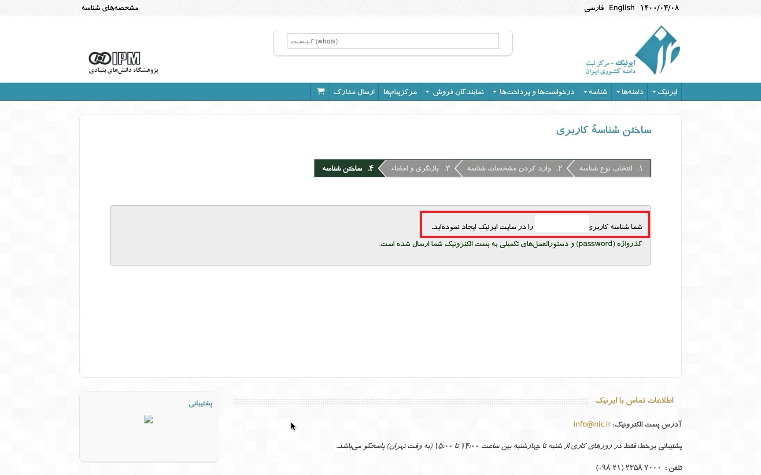The width and height of the screenshot is (761, 475).
Task: Expand the ایرنیک dropdown menu
Action: pos(665,91)
